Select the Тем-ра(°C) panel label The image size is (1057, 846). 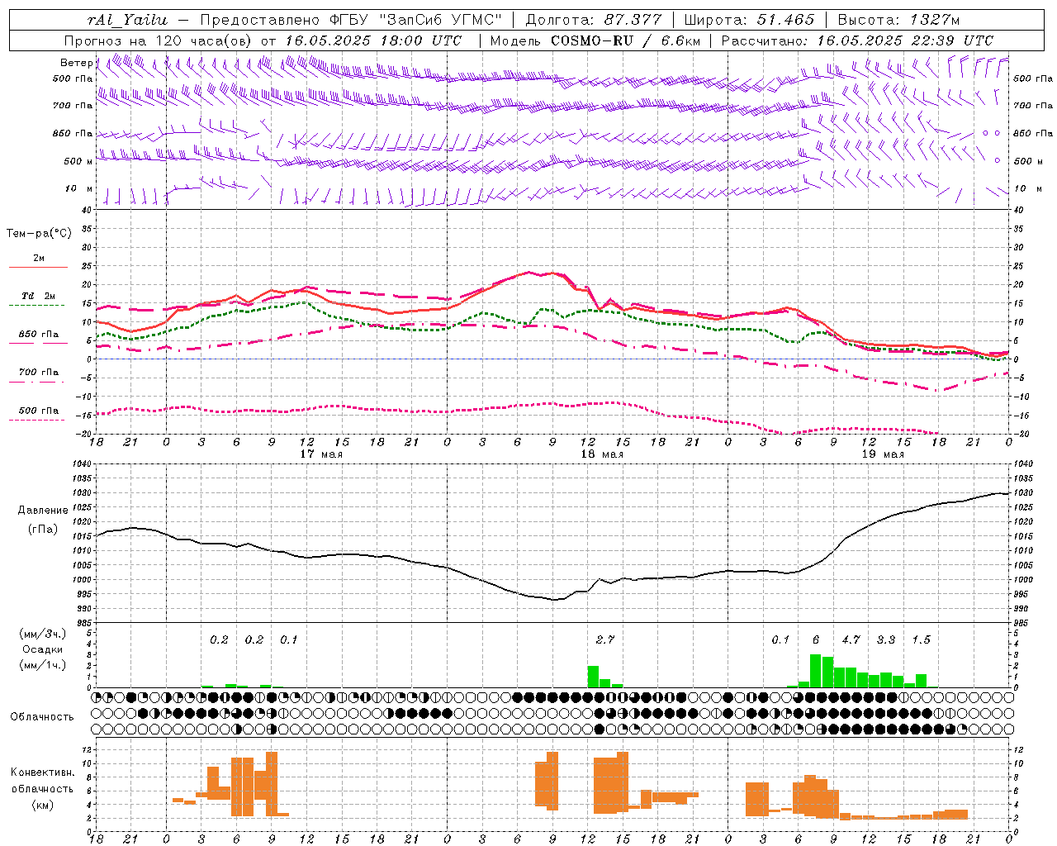[39, 234]
